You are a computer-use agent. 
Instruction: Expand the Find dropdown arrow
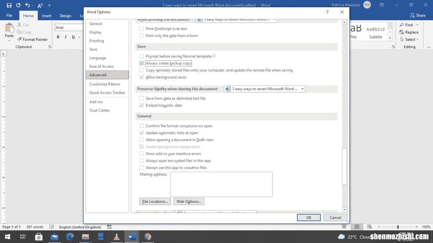tap(417, 25)
